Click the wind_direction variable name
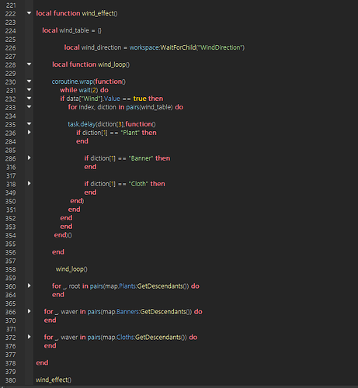358x388 pixels. (101, 47)
